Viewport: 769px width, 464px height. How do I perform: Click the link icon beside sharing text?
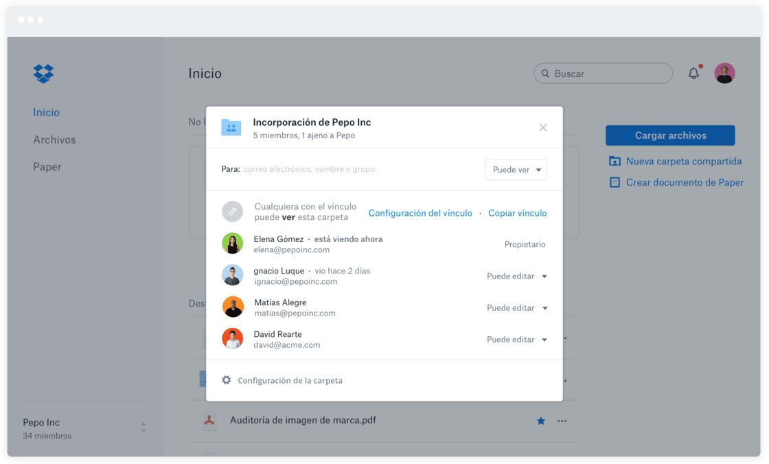point(232,212)
